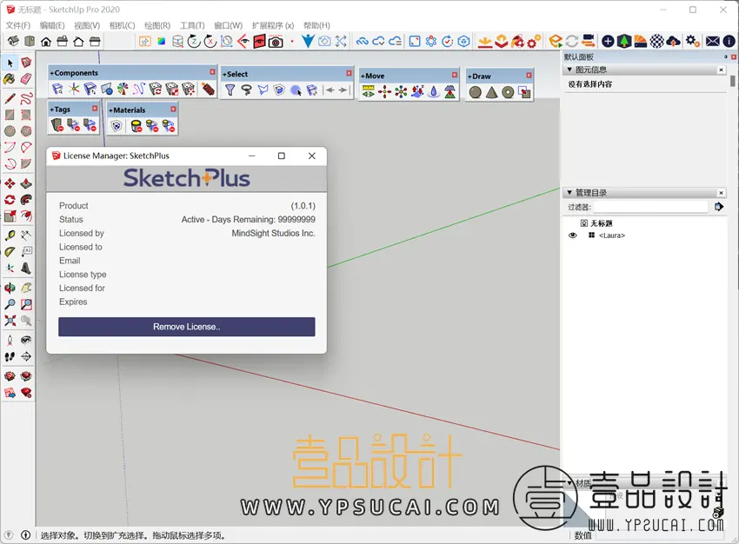Viewport: 739px width, 544px height.
Task: Open the 绘图(R) menu
Action: 157,25
